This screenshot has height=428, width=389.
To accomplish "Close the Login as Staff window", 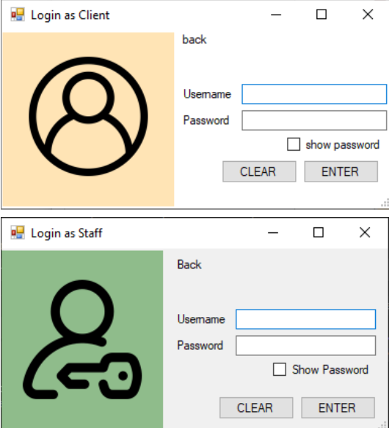I will coord(365,233).
